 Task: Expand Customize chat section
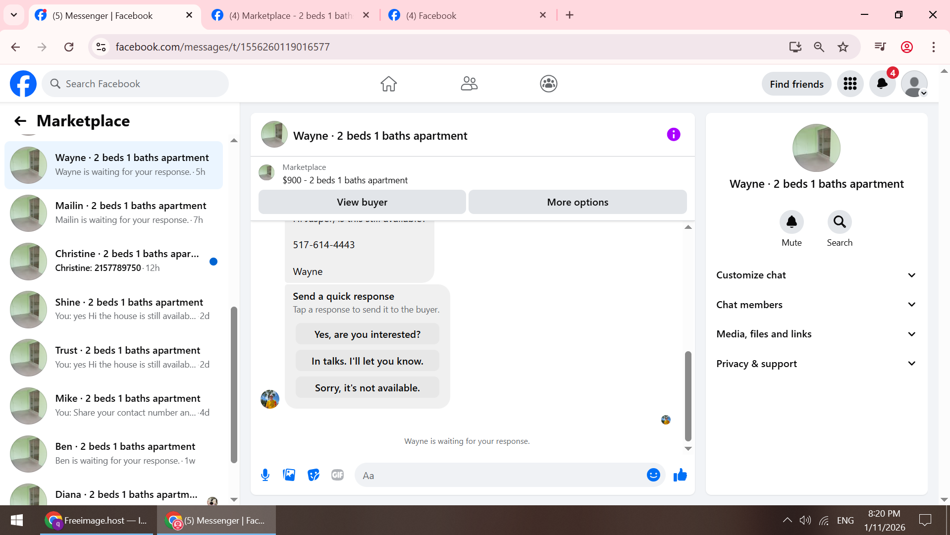coord(816,275)
